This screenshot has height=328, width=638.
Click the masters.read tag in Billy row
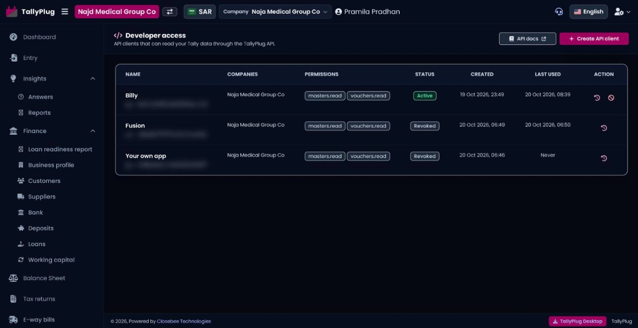[325, 96]
